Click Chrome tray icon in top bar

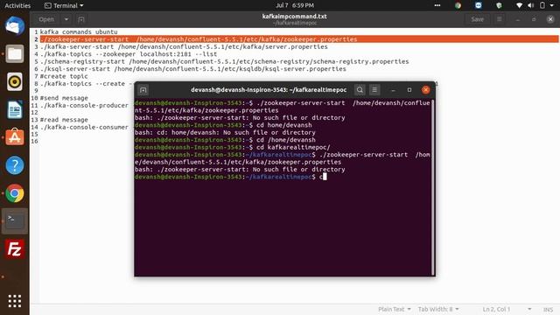pos(458,5)
